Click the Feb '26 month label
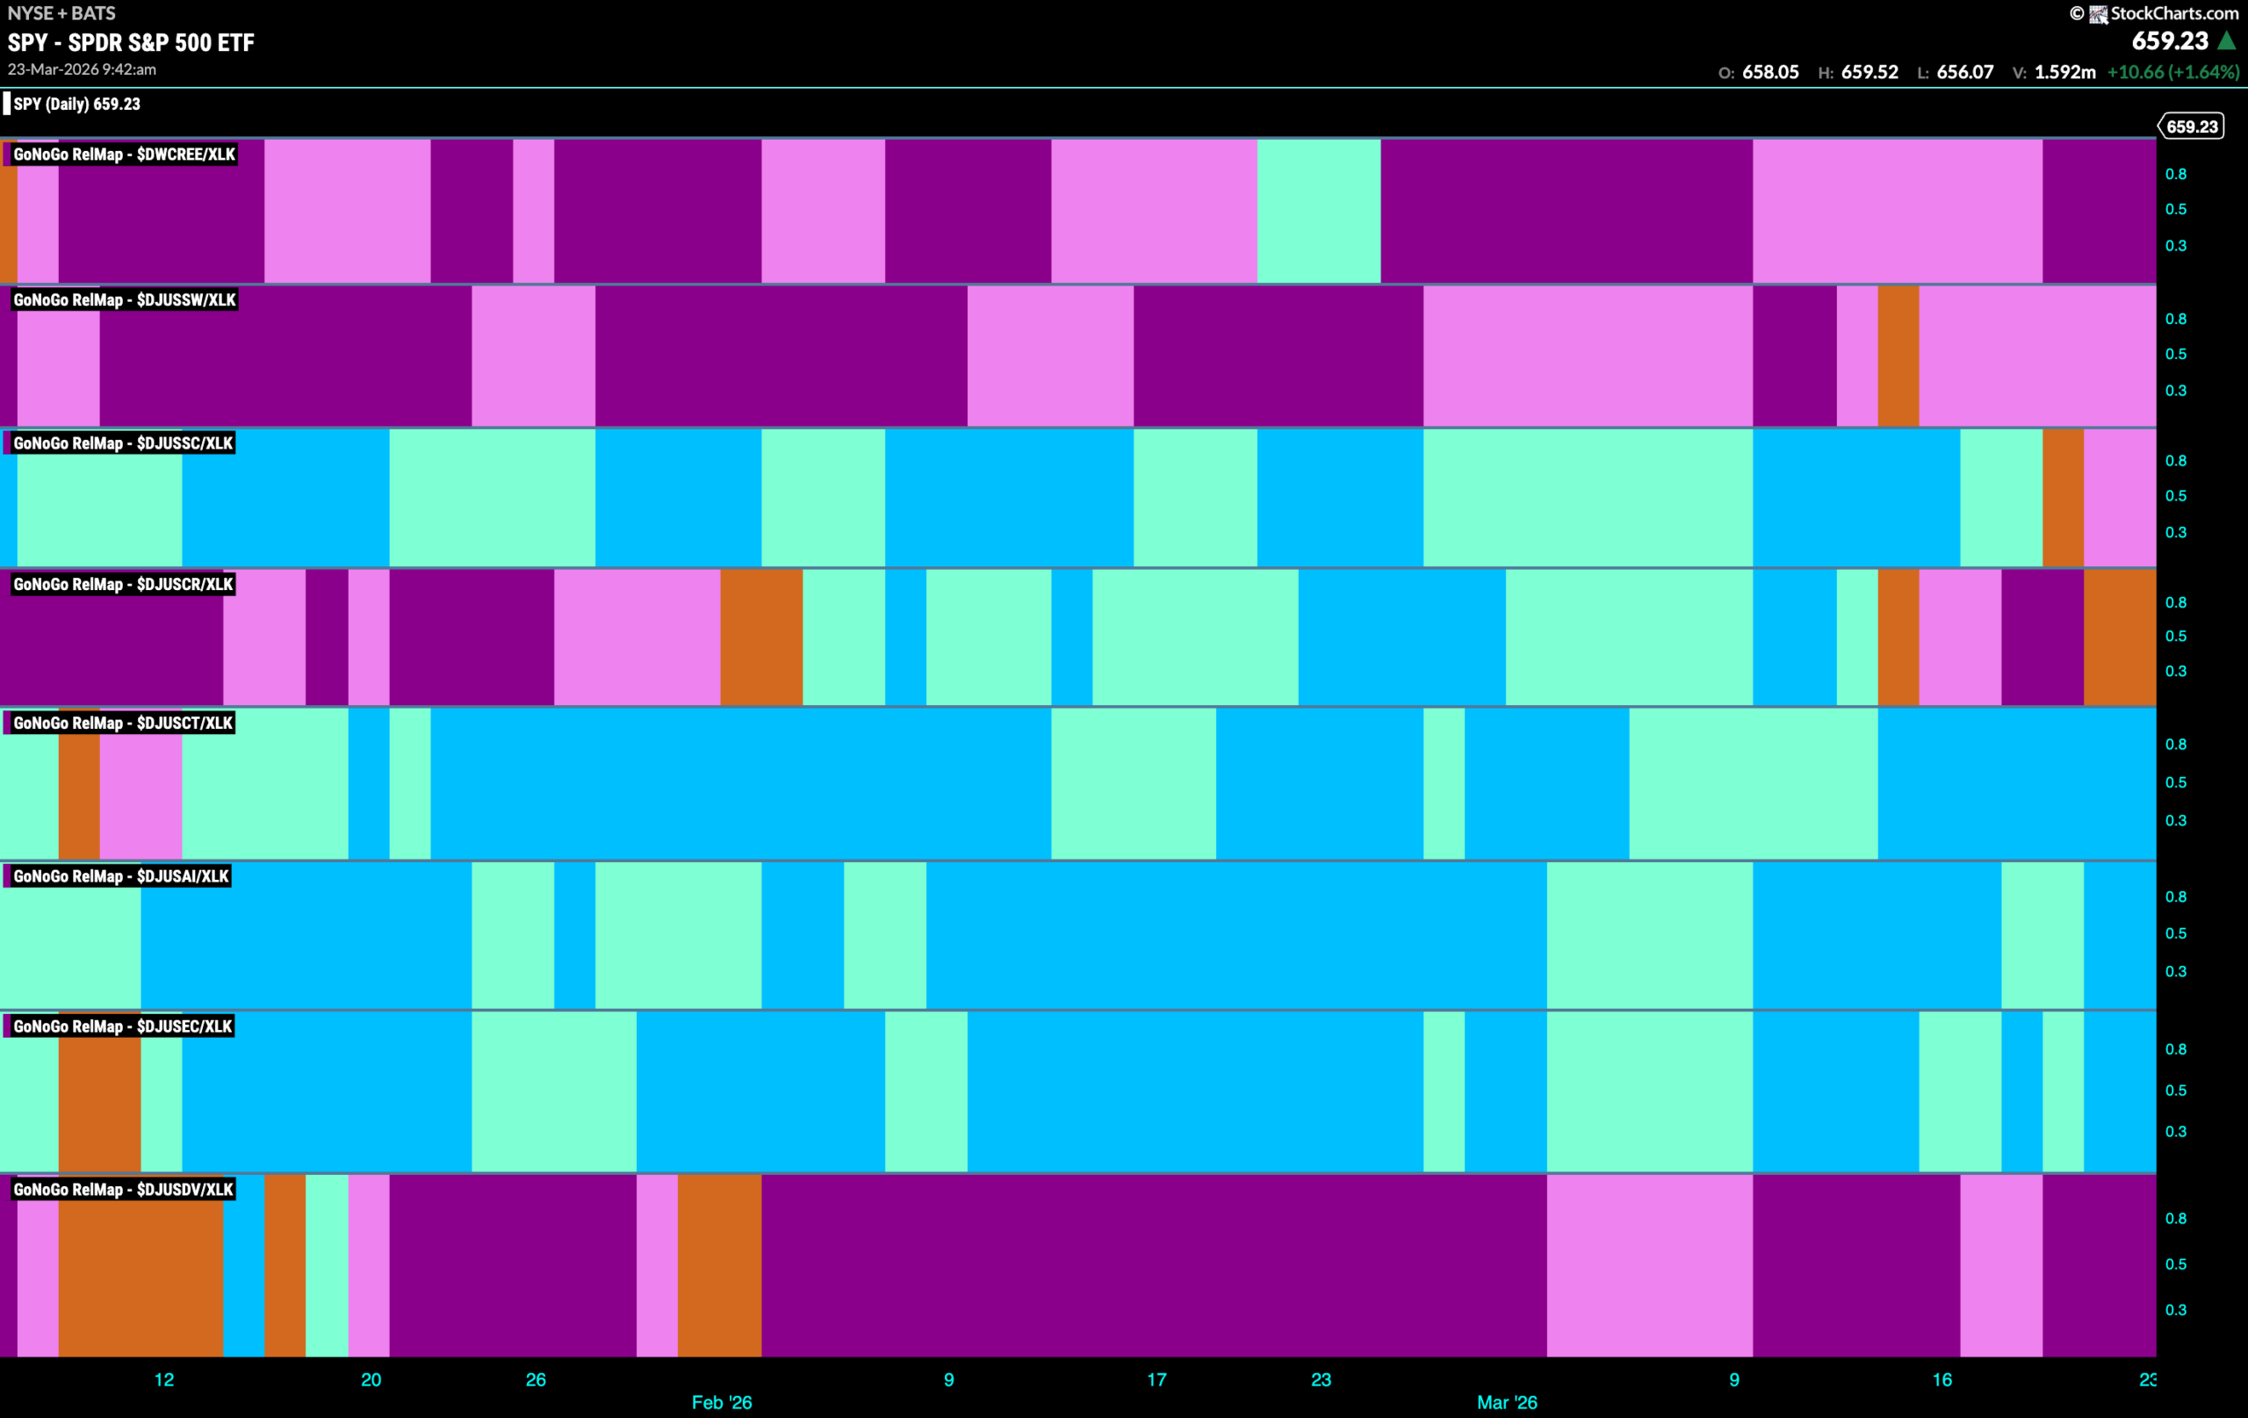The height and width of the screenshot is (1418, 2248). pyautogui.click(x=722, y=1402)
